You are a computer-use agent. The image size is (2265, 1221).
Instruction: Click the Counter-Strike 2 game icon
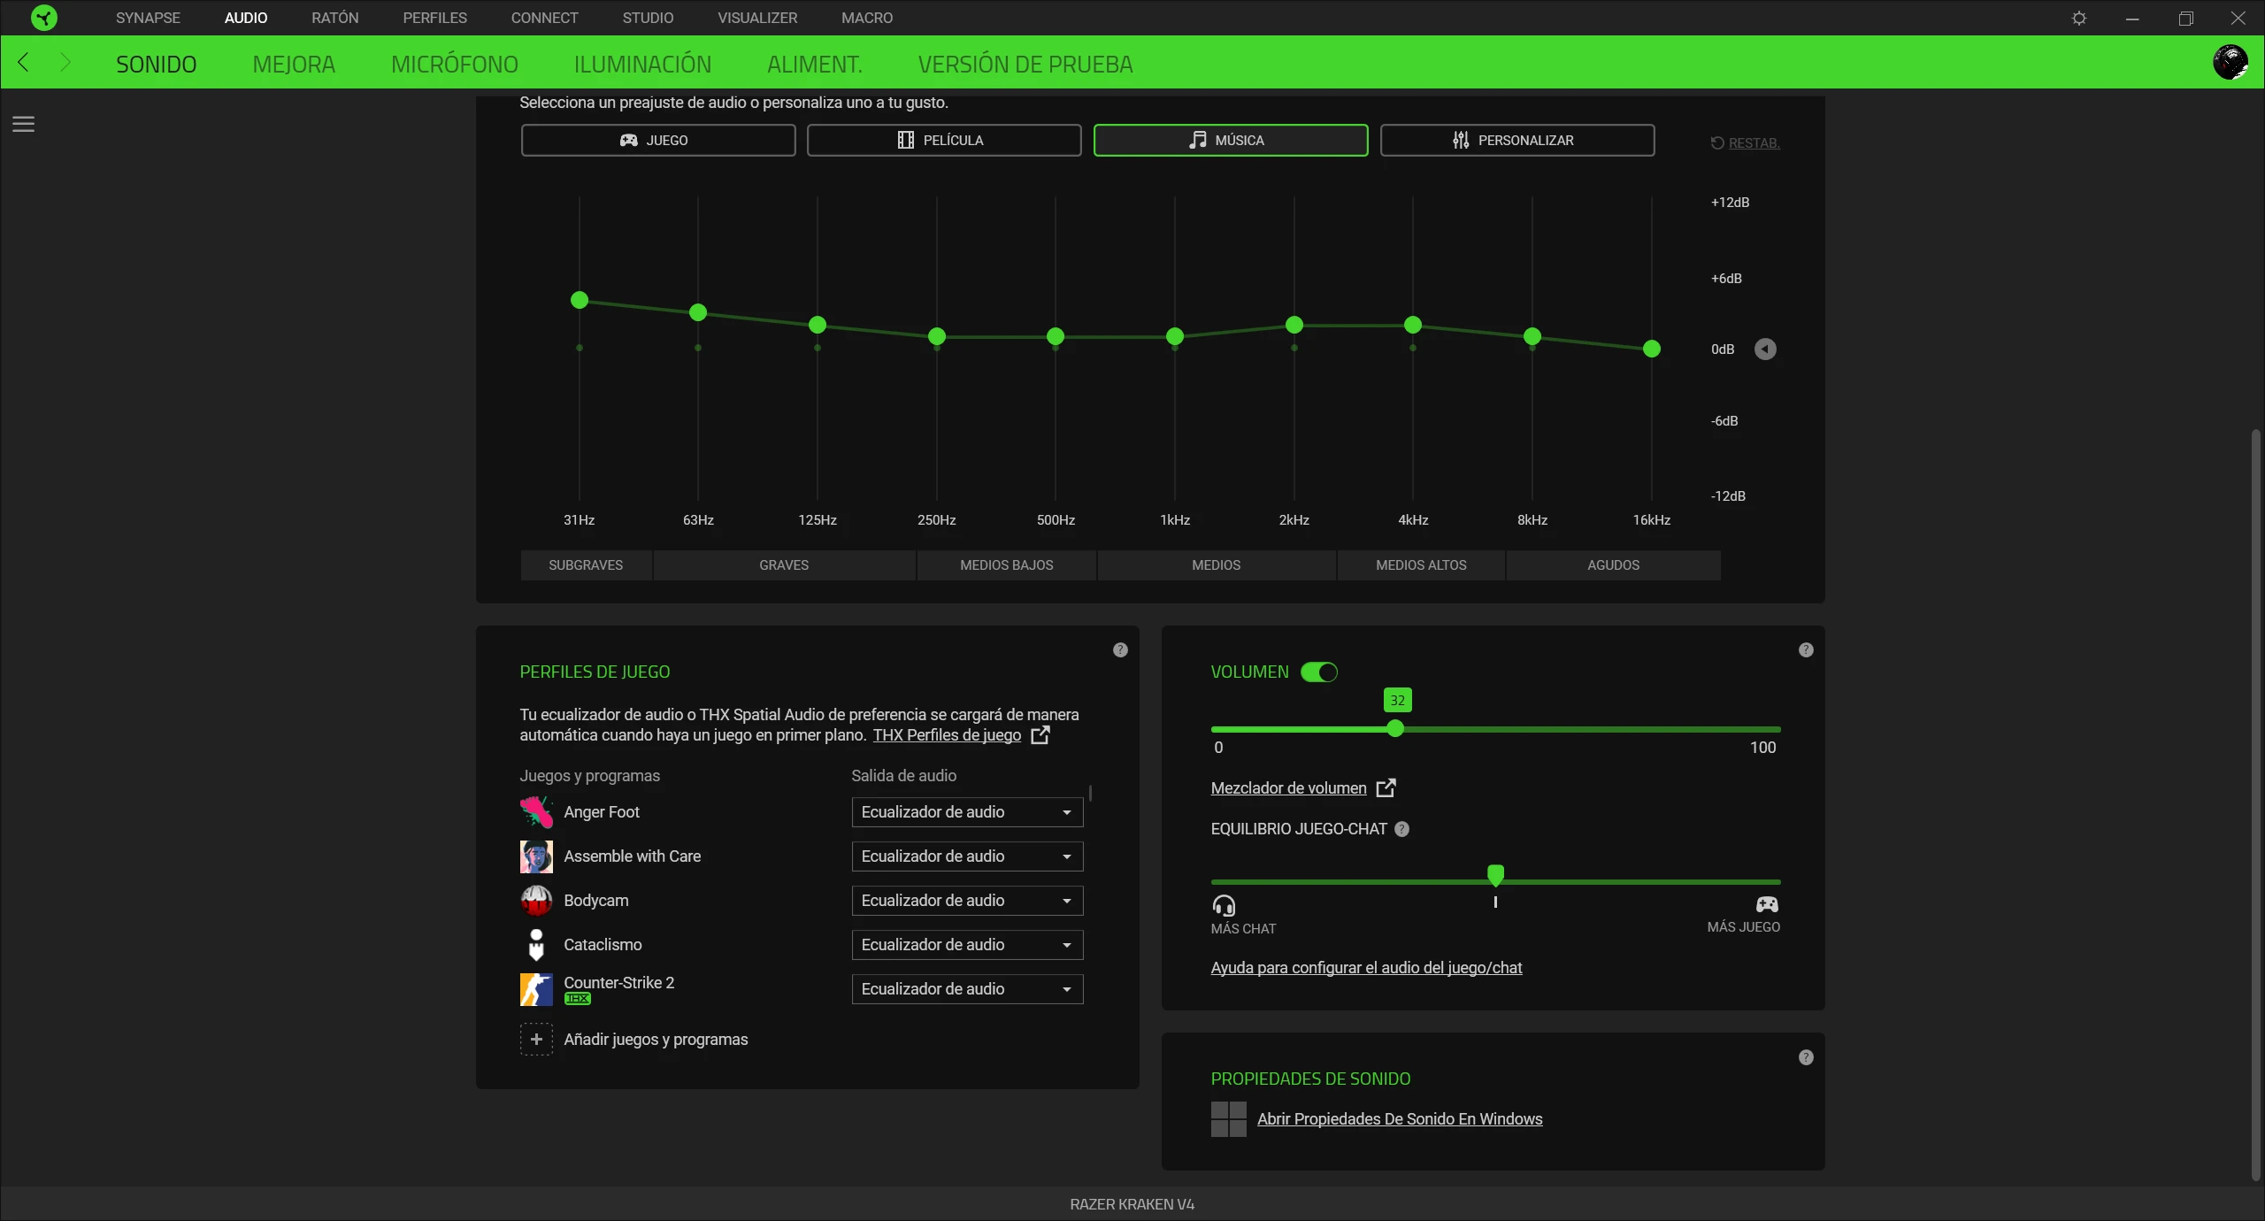click(x=536, y=988)
